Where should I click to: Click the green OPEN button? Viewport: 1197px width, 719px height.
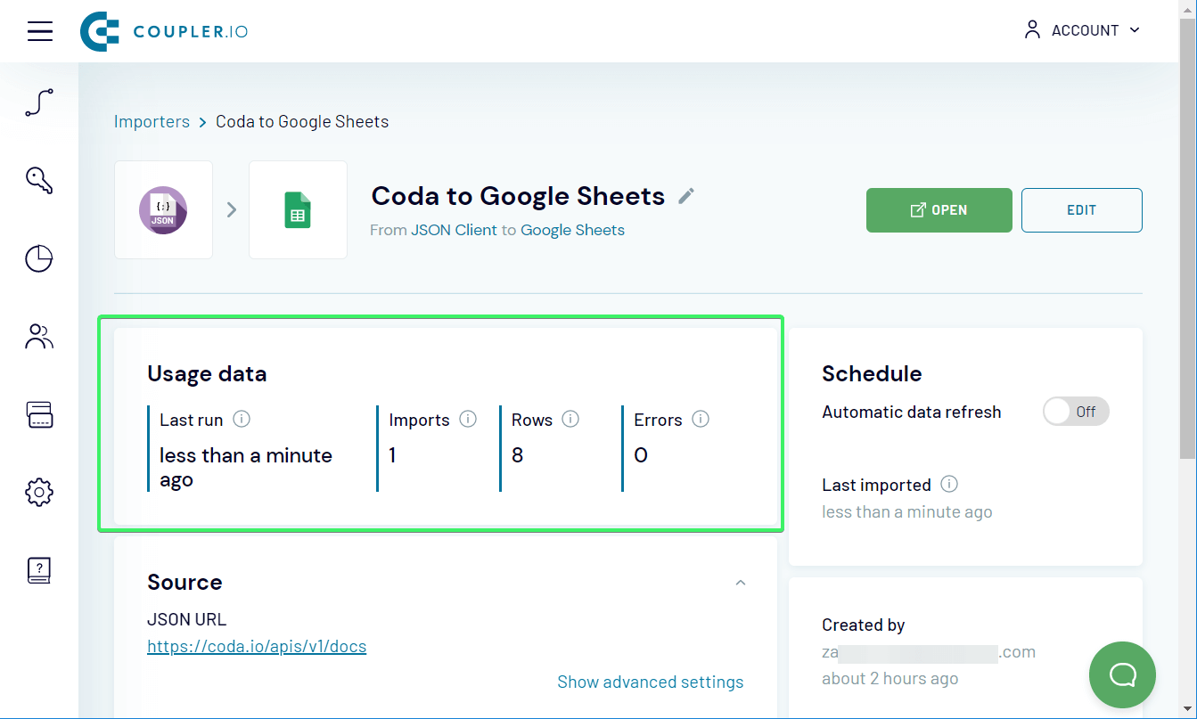tap(939, 210)
